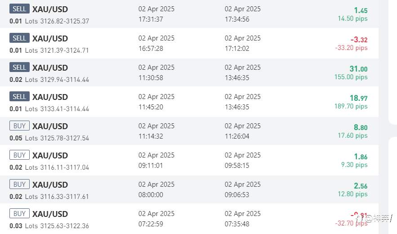Image resolution: width=397 pixels, height=234 pixels.
Task: Click BUY badge on 08:00:00 trade
Action: point(19,184)
